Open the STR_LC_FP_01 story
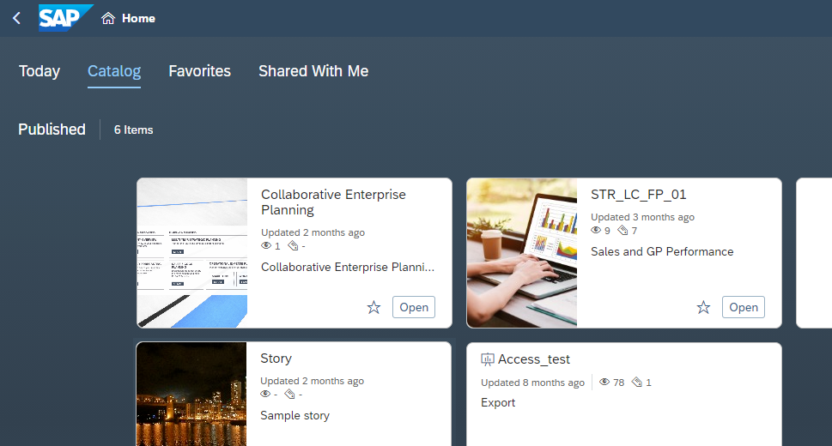The image size is (832, 446). pos(744,307)
